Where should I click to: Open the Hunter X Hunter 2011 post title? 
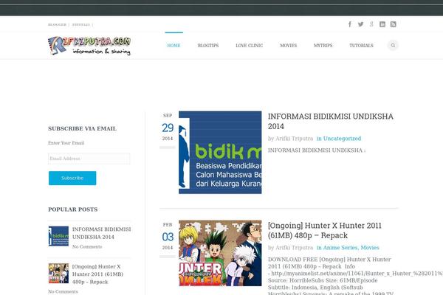tap(325, 230)
